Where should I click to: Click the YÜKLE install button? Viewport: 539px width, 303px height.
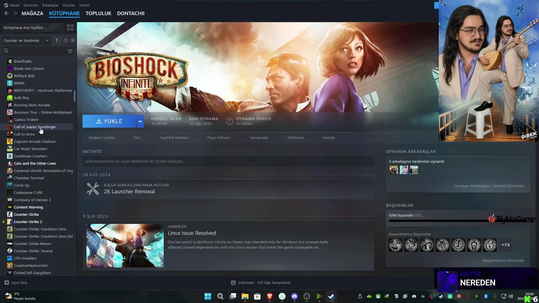(109, 121)
